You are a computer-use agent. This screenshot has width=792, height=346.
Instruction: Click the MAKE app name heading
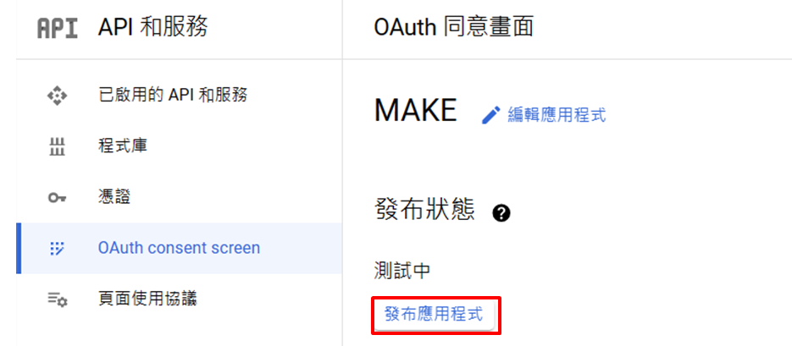pos(416,110)
